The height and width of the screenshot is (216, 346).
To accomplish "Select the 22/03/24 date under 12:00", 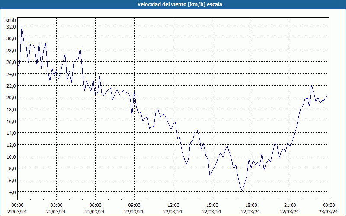I will (x=173, y=212).
